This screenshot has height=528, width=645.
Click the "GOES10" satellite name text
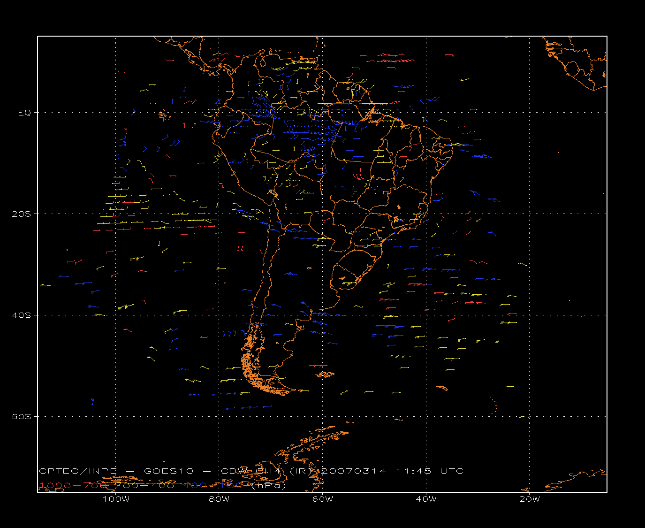(168, 471)
